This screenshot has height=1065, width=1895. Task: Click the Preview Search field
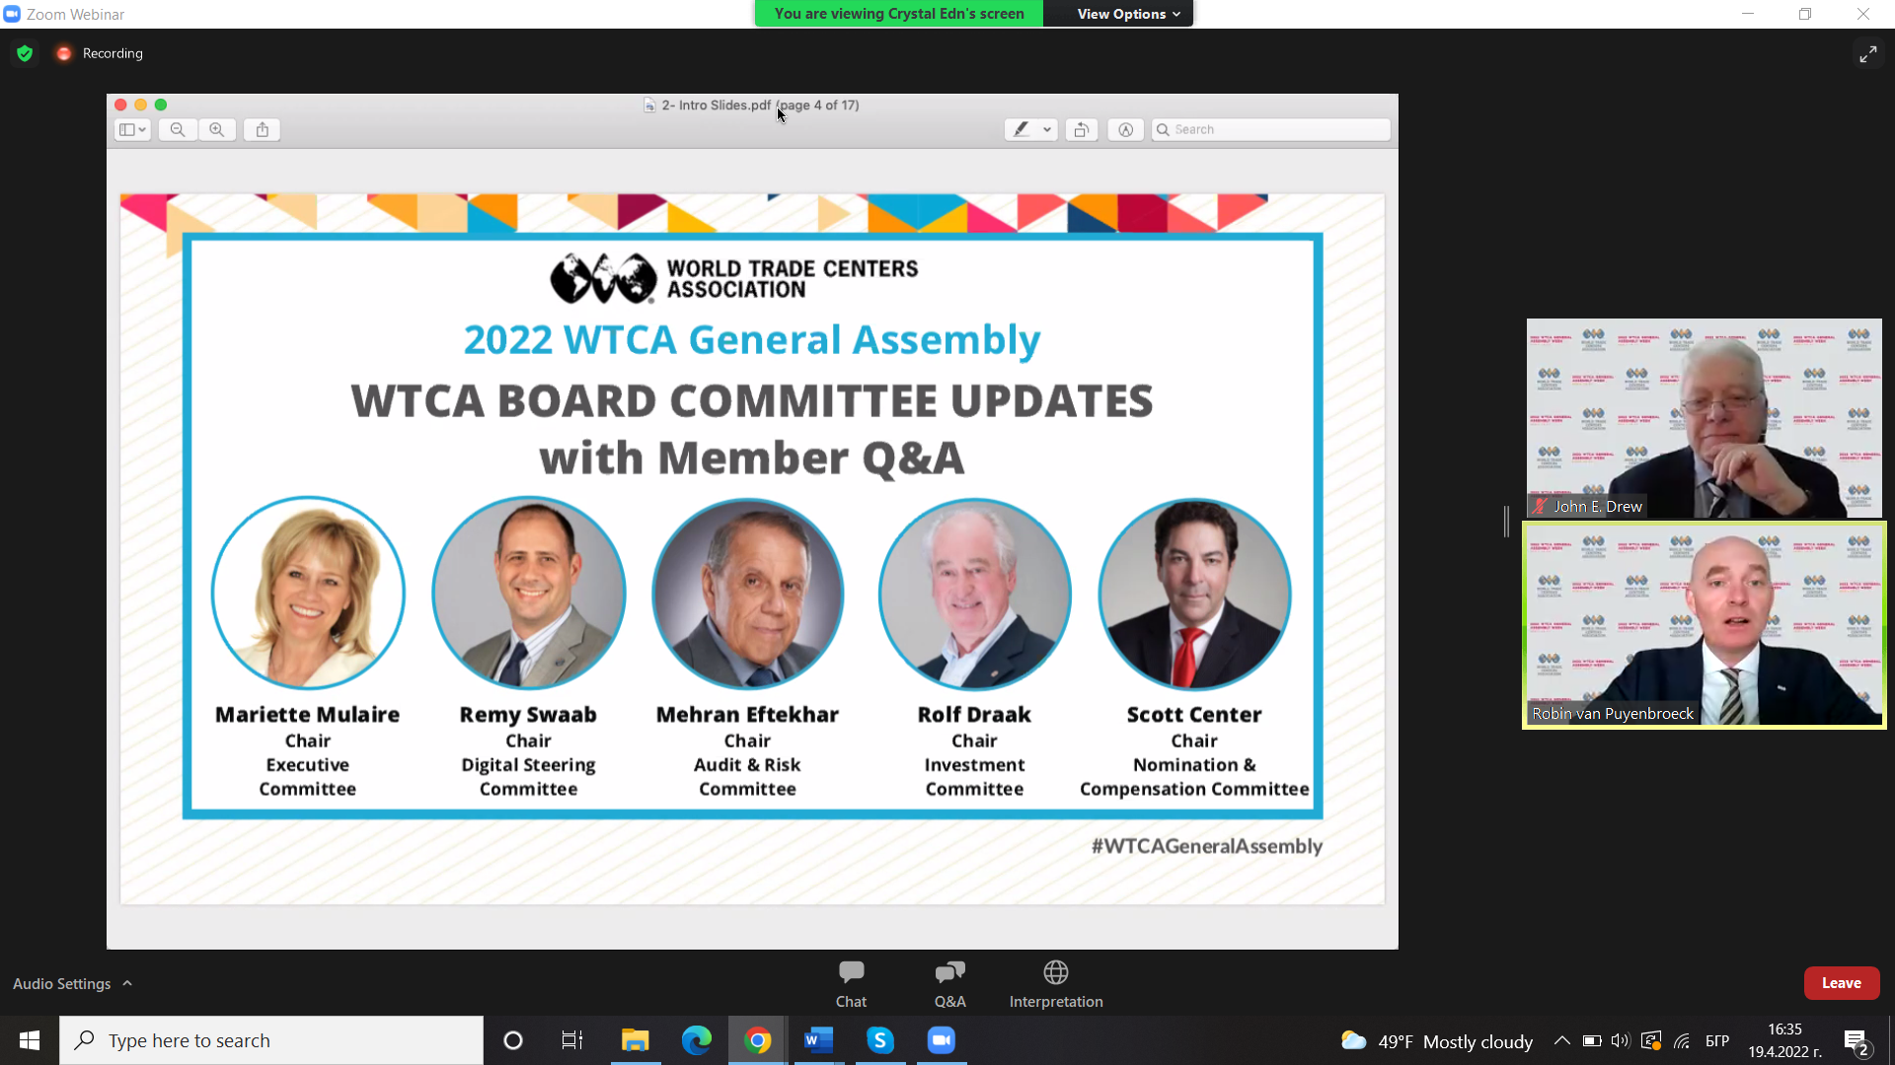pyautogui.click(x=1271, y=129)
